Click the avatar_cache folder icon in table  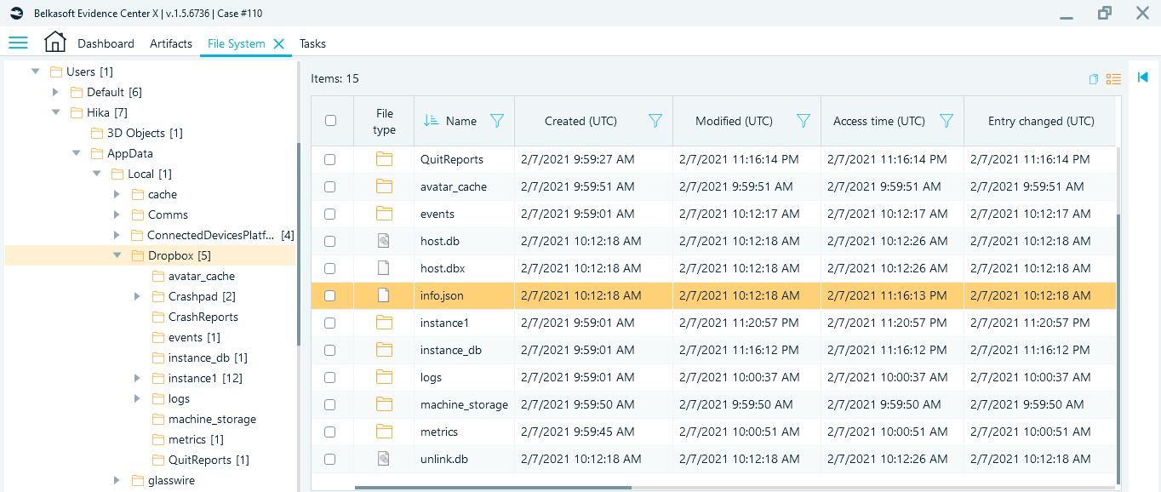384,186
